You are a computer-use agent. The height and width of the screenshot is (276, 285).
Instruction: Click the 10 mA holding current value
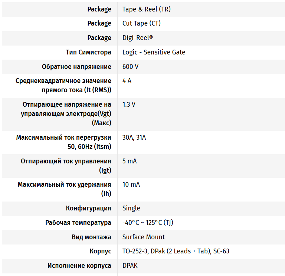coord(131,184)
